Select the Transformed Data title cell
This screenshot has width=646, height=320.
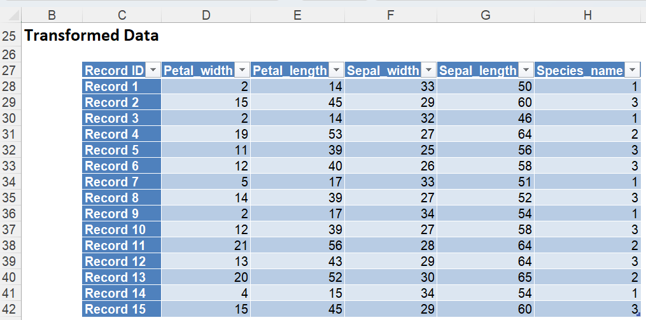(91, 36)
